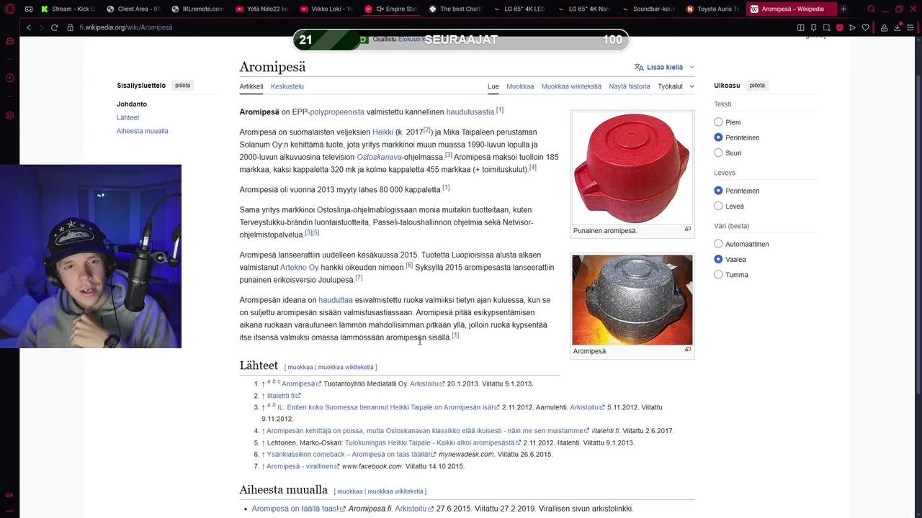922x518 pixels.
Task: Click the GX icon at sidebar bottom
Action: [9, 495]
